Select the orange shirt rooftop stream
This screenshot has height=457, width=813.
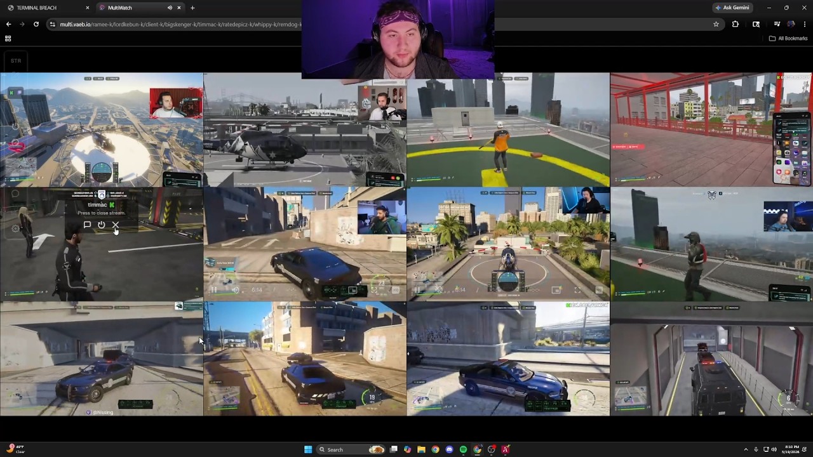pos(508,129)
